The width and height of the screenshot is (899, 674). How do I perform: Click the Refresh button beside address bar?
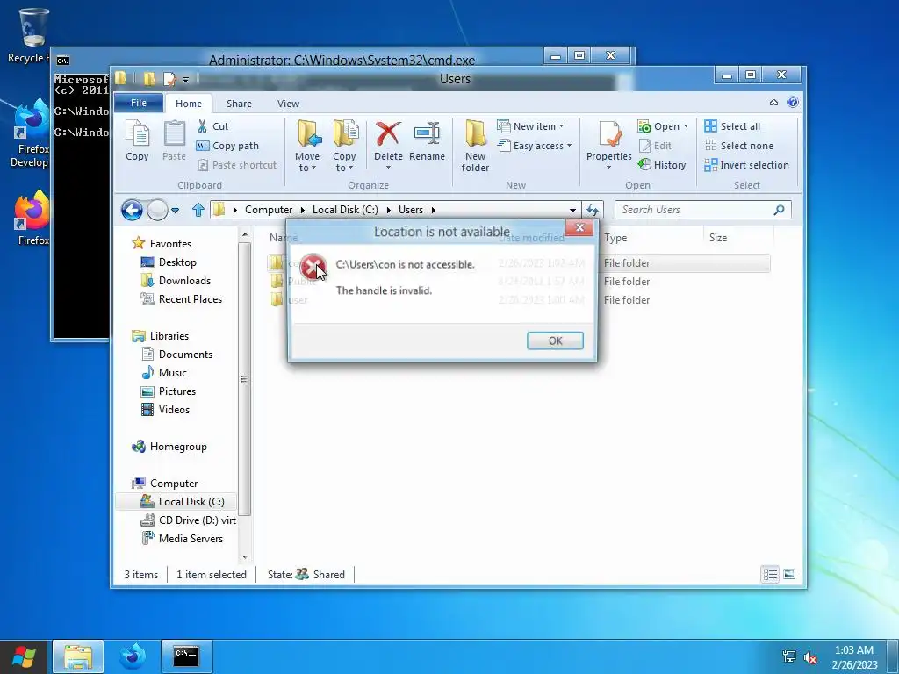click(593, 211)
